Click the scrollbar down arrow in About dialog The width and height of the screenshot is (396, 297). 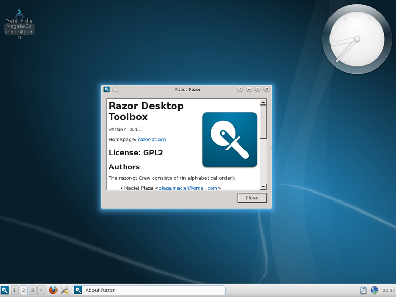coord(263,186)
